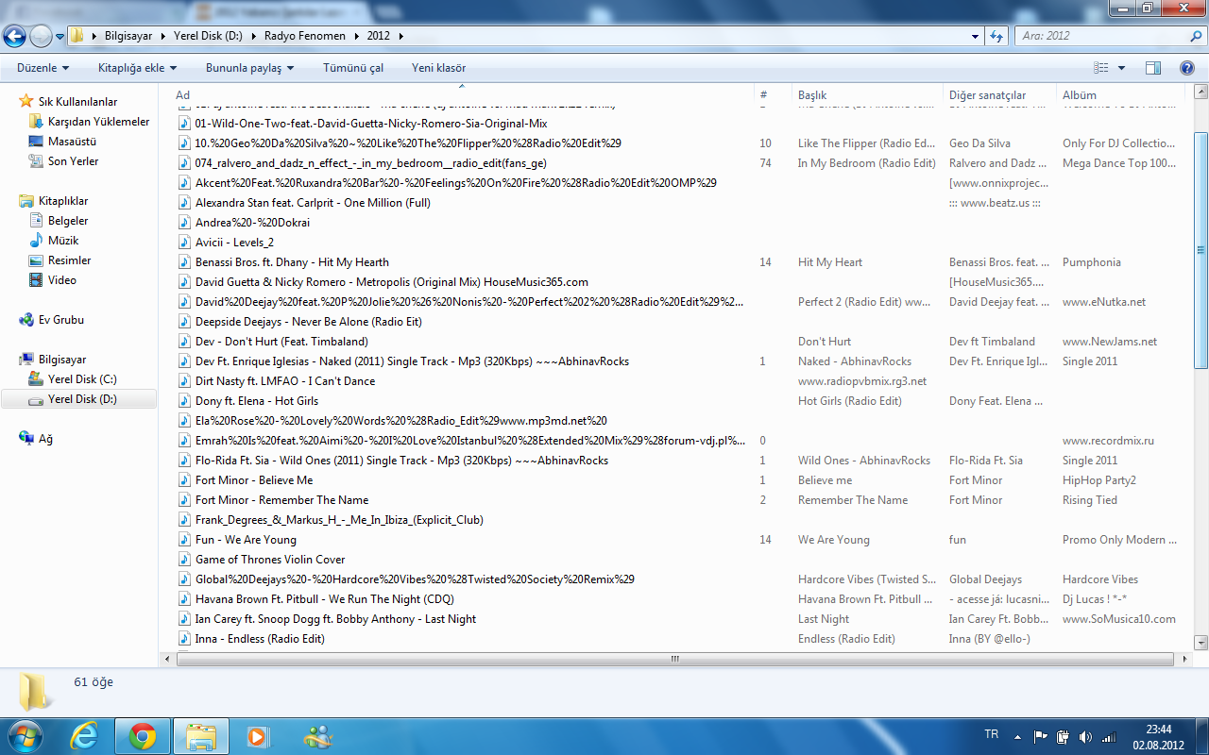
Task: Sort by the Ad column header
Action: pyautogui.click(x=465, y=94)
